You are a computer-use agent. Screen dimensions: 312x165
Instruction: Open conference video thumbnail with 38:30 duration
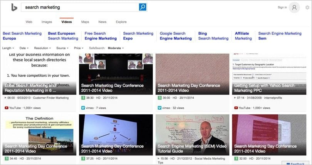click(x=116, y=74)
